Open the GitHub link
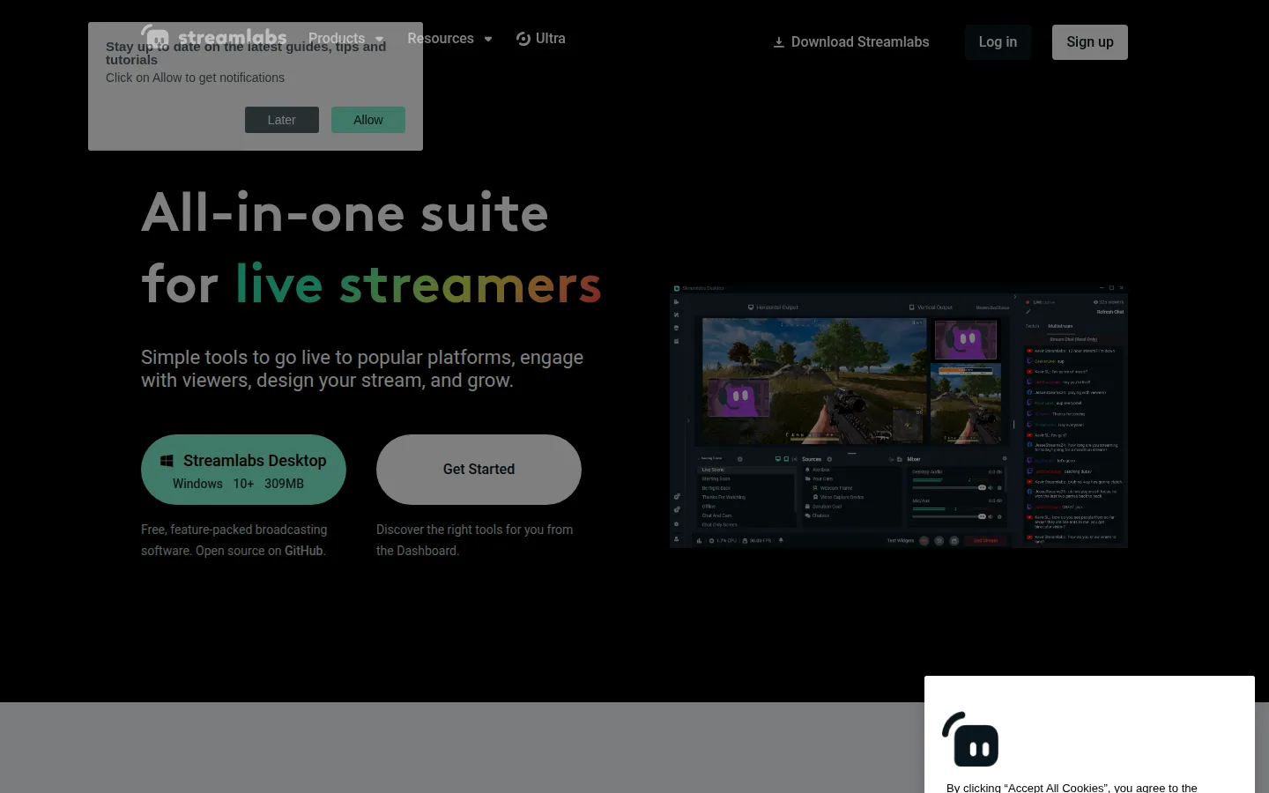The image size is (1269, 793). coord(303,551)
